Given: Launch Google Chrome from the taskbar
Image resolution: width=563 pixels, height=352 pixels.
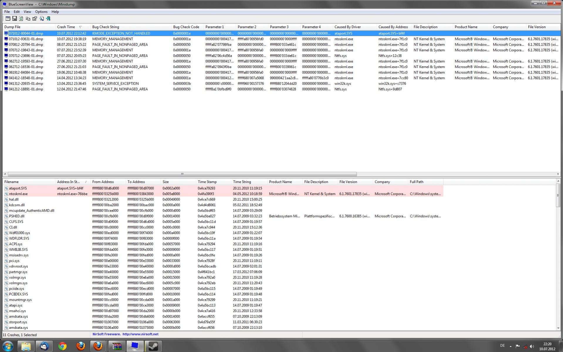Looking at the screenshot, I should (x=62, y=346).
